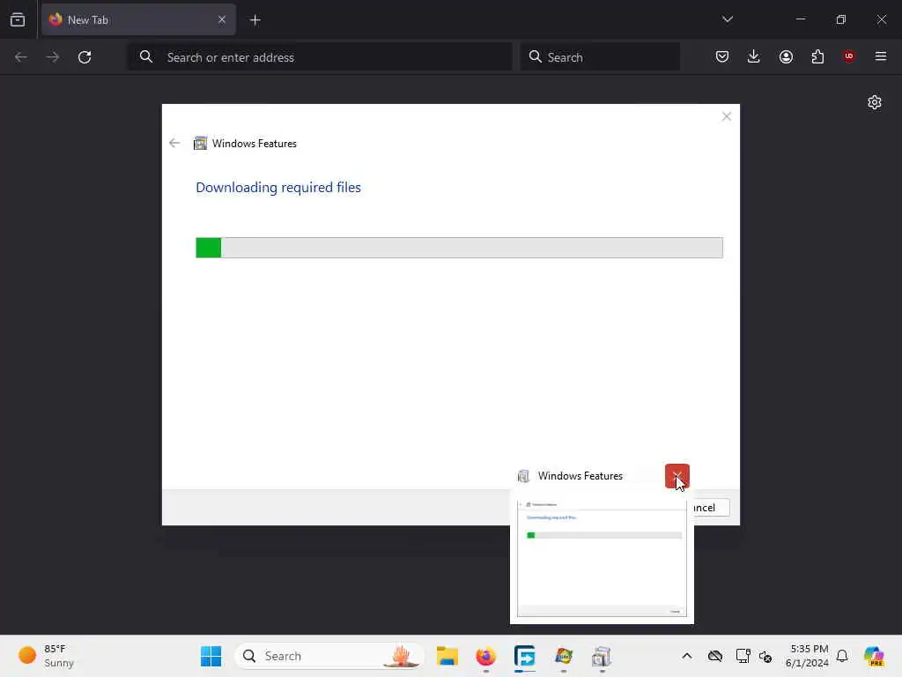Focus the Firefox Search box

click(x=600, y=57)
